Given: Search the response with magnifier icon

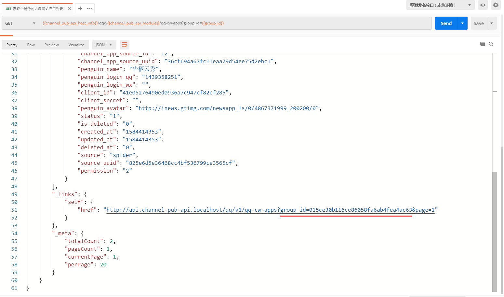Looking at the screenshot, I should pos(491,44).
